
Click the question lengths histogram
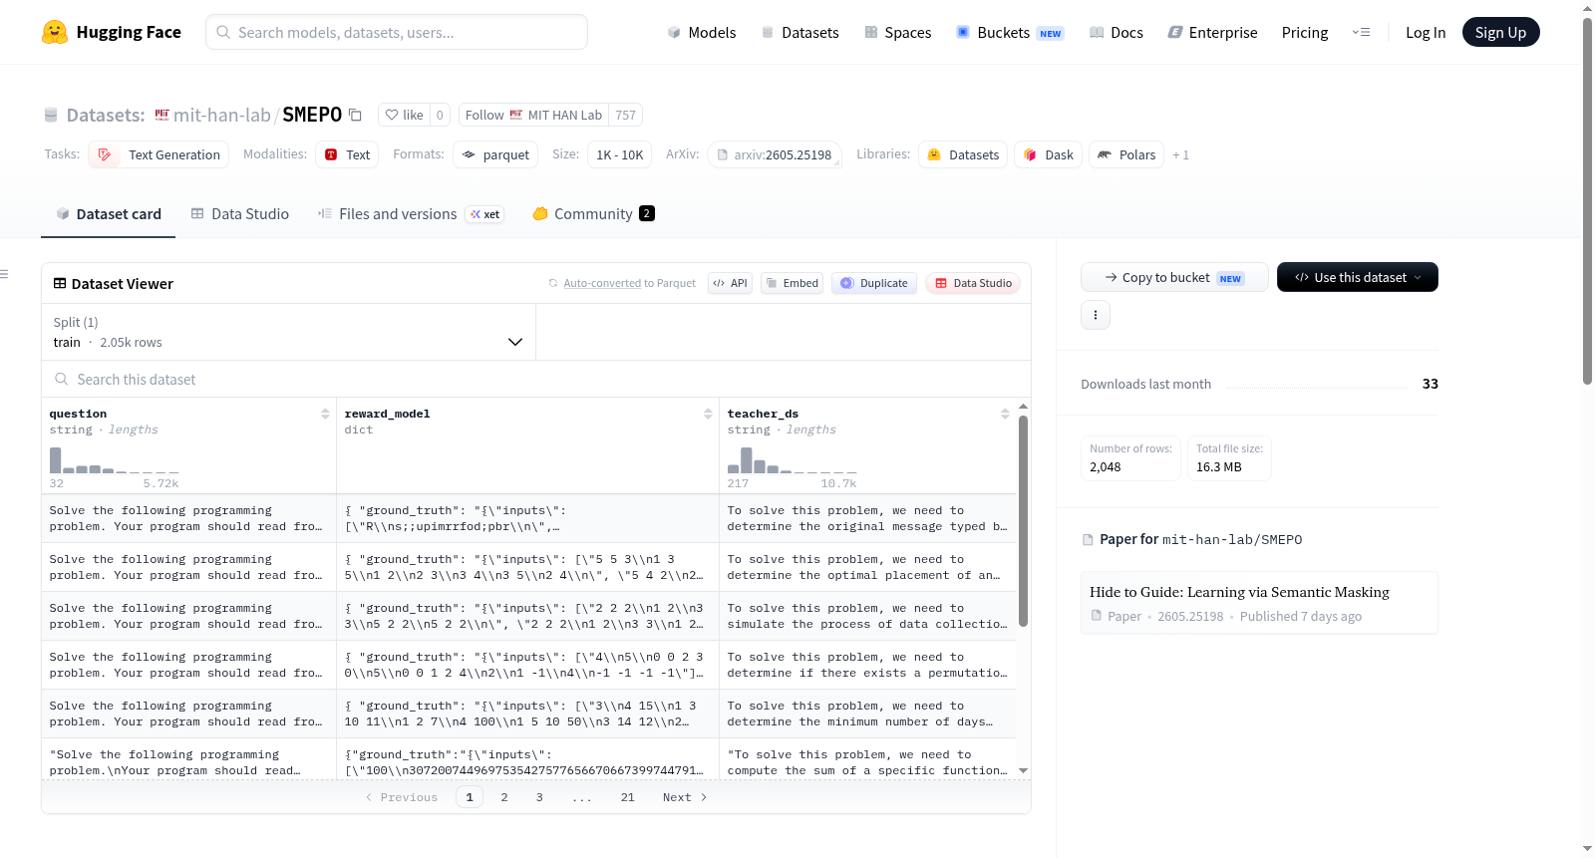coord(115,459)
